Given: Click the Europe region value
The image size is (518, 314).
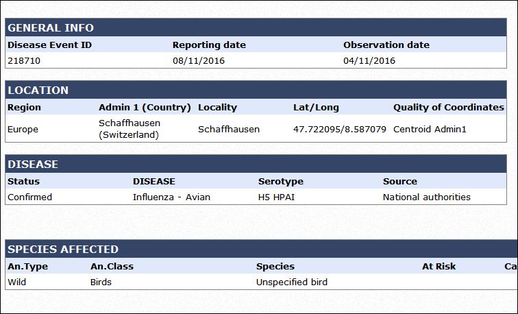Looking at the screenshot, I should pyautogui.click(x=23, y=130).
